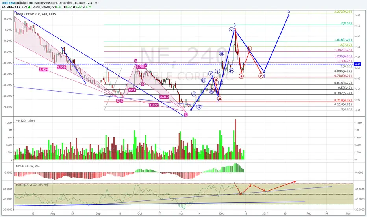Select the 0.114(4.69) Fibonacci level label
367x217 pixels.
coord(343,105)
